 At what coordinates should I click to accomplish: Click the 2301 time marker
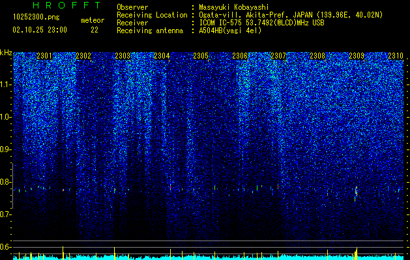coord(44,56)
